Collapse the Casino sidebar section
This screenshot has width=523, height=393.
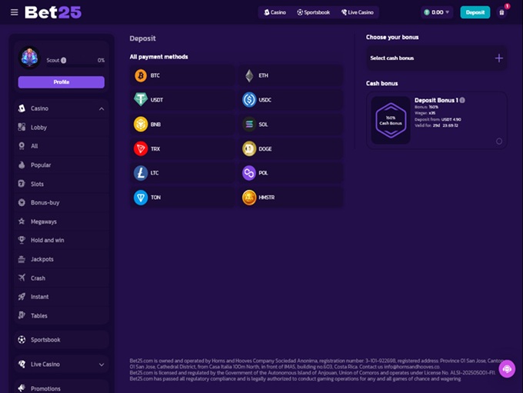pyautogui.click(x=102, y=108)
